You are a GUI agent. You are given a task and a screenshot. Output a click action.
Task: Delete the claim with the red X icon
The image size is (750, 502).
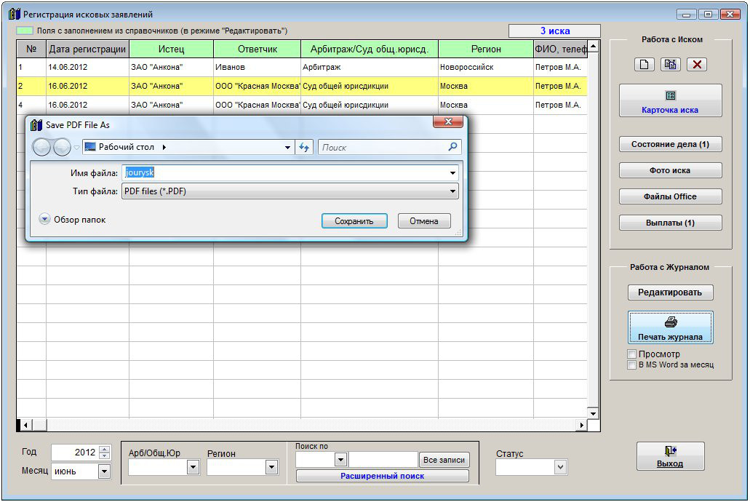point(697,65)
